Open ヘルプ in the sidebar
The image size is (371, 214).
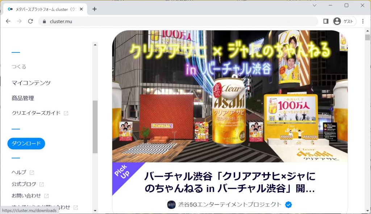pos(19,172)
